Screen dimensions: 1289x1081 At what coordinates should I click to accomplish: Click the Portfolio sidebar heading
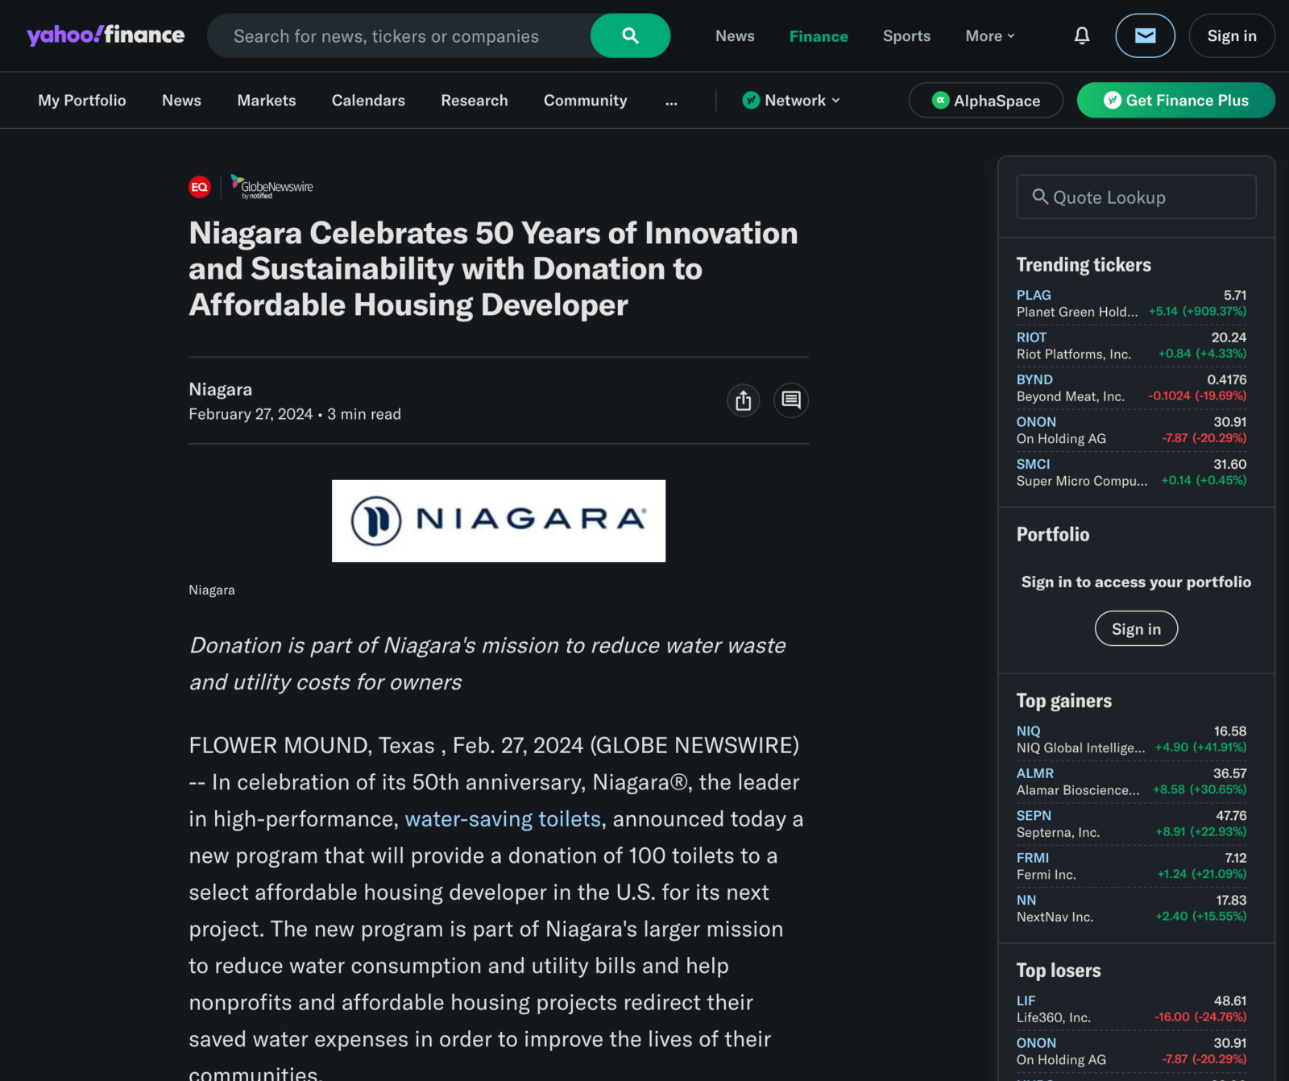pos(1052,535)
